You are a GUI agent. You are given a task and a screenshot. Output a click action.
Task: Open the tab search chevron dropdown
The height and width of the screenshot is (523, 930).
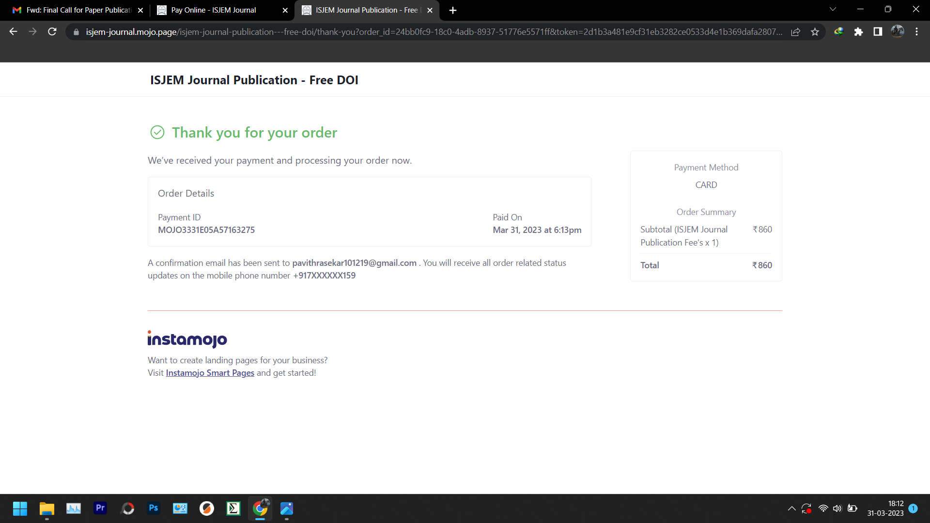coord(833,10)
